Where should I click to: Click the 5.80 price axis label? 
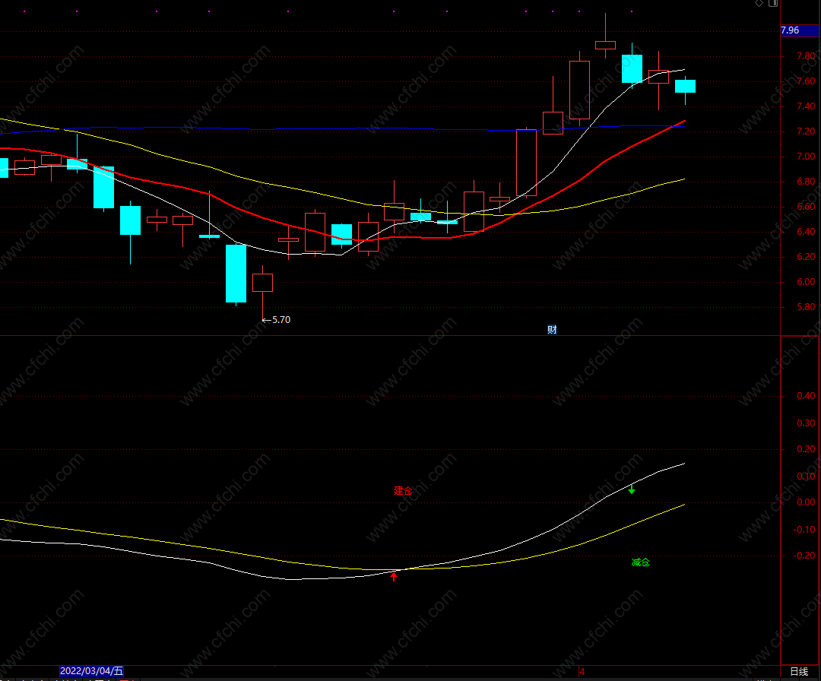tap(806, 307)
